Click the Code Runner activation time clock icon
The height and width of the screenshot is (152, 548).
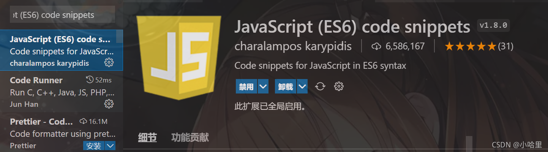[90, 80]
